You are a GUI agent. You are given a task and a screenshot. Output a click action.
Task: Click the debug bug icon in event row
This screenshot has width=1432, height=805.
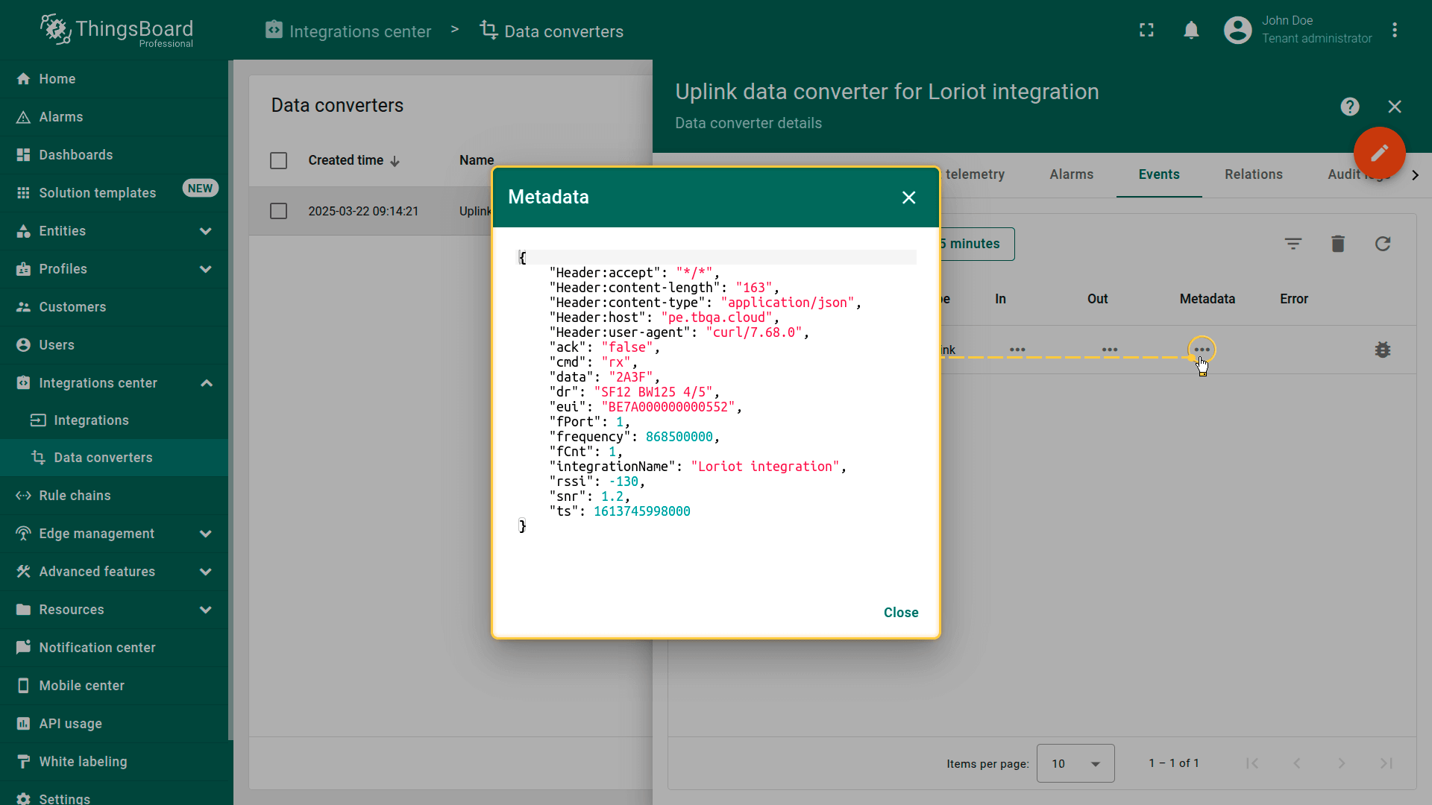coord(1382,350)
